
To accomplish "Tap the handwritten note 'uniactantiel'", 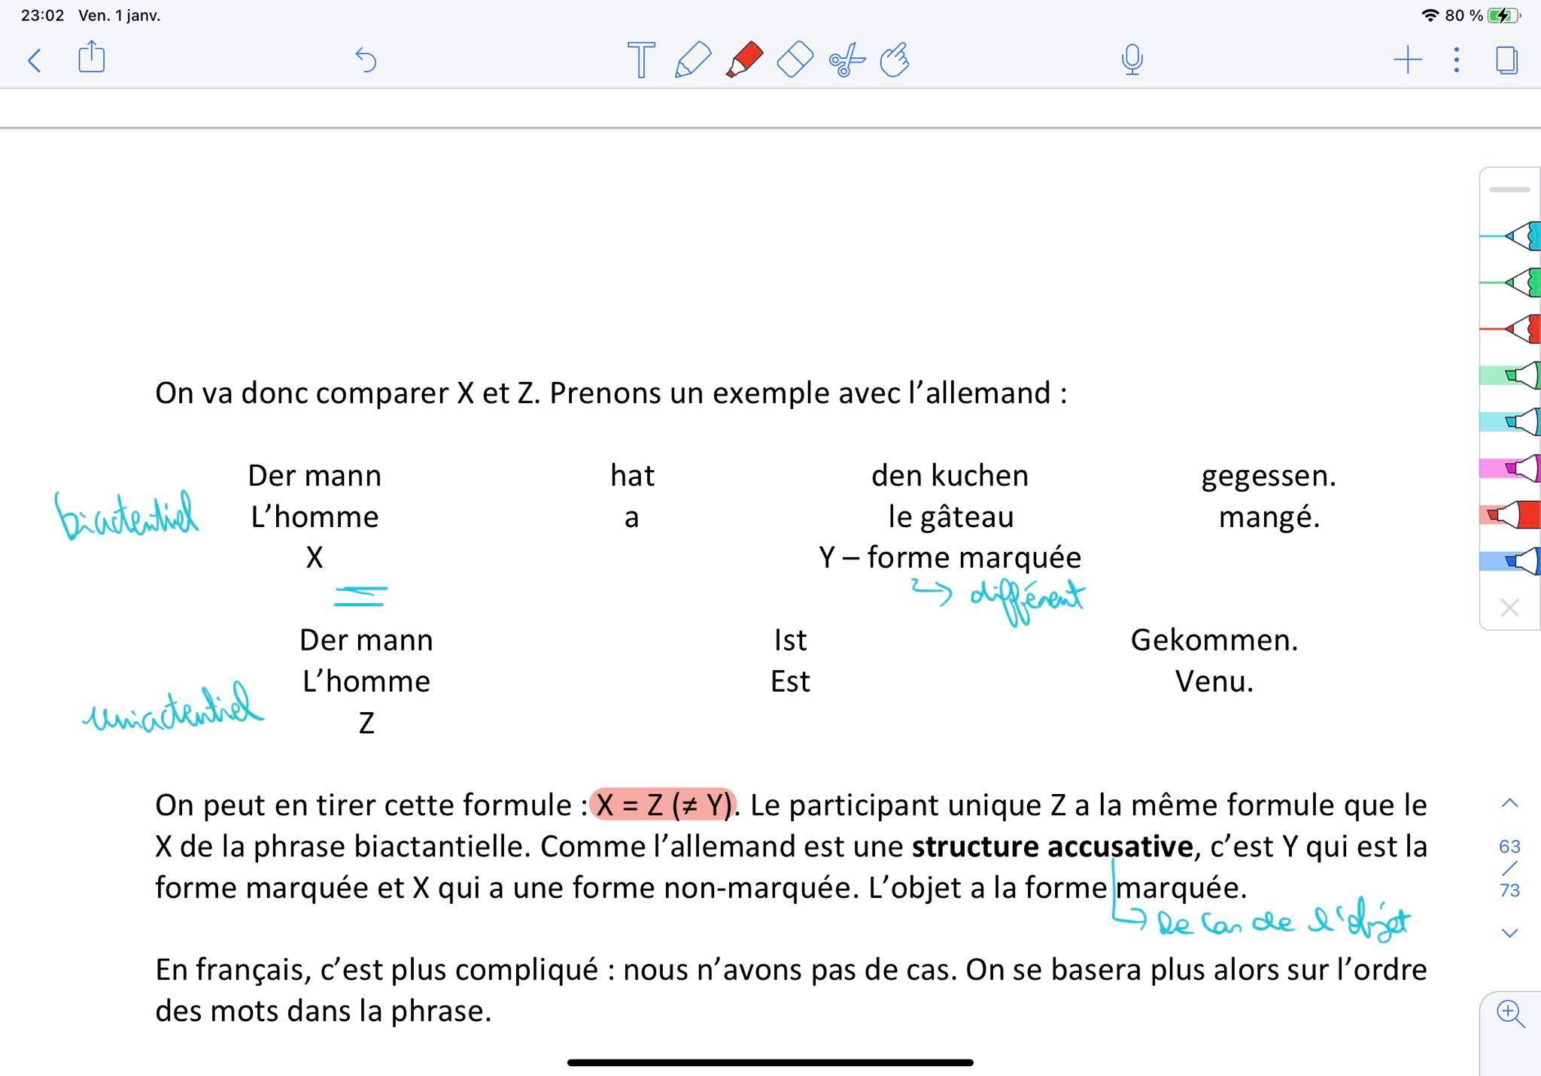I will (174, 707).
